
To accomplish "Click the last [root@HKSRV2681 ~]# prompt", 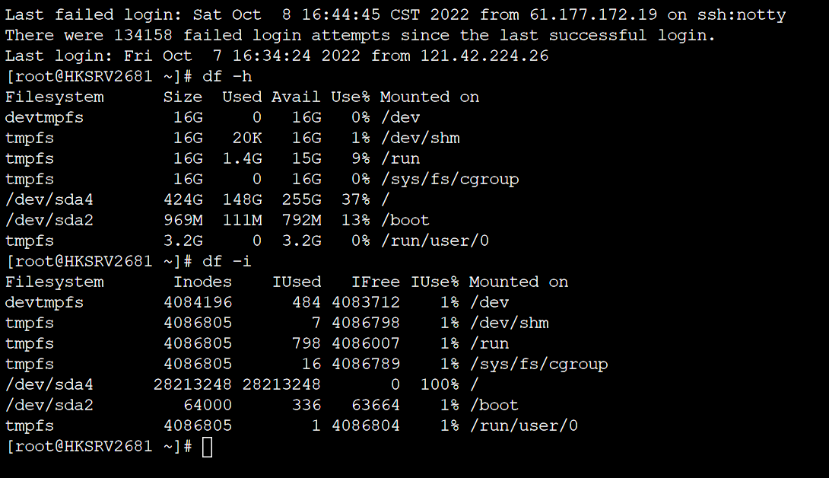I will [100, 446].
